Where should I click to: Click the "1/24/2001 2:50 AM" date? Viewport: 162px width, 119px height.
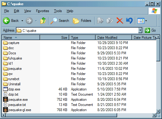click(112, 94)
